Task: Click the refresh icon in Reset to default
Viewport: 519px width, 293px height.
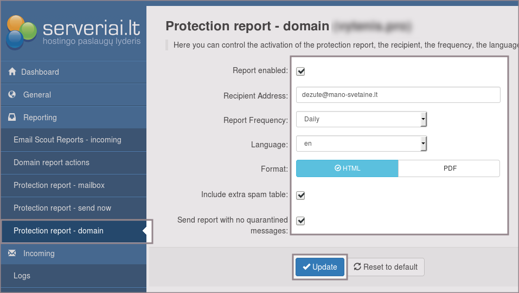Action: click(357, 266)
